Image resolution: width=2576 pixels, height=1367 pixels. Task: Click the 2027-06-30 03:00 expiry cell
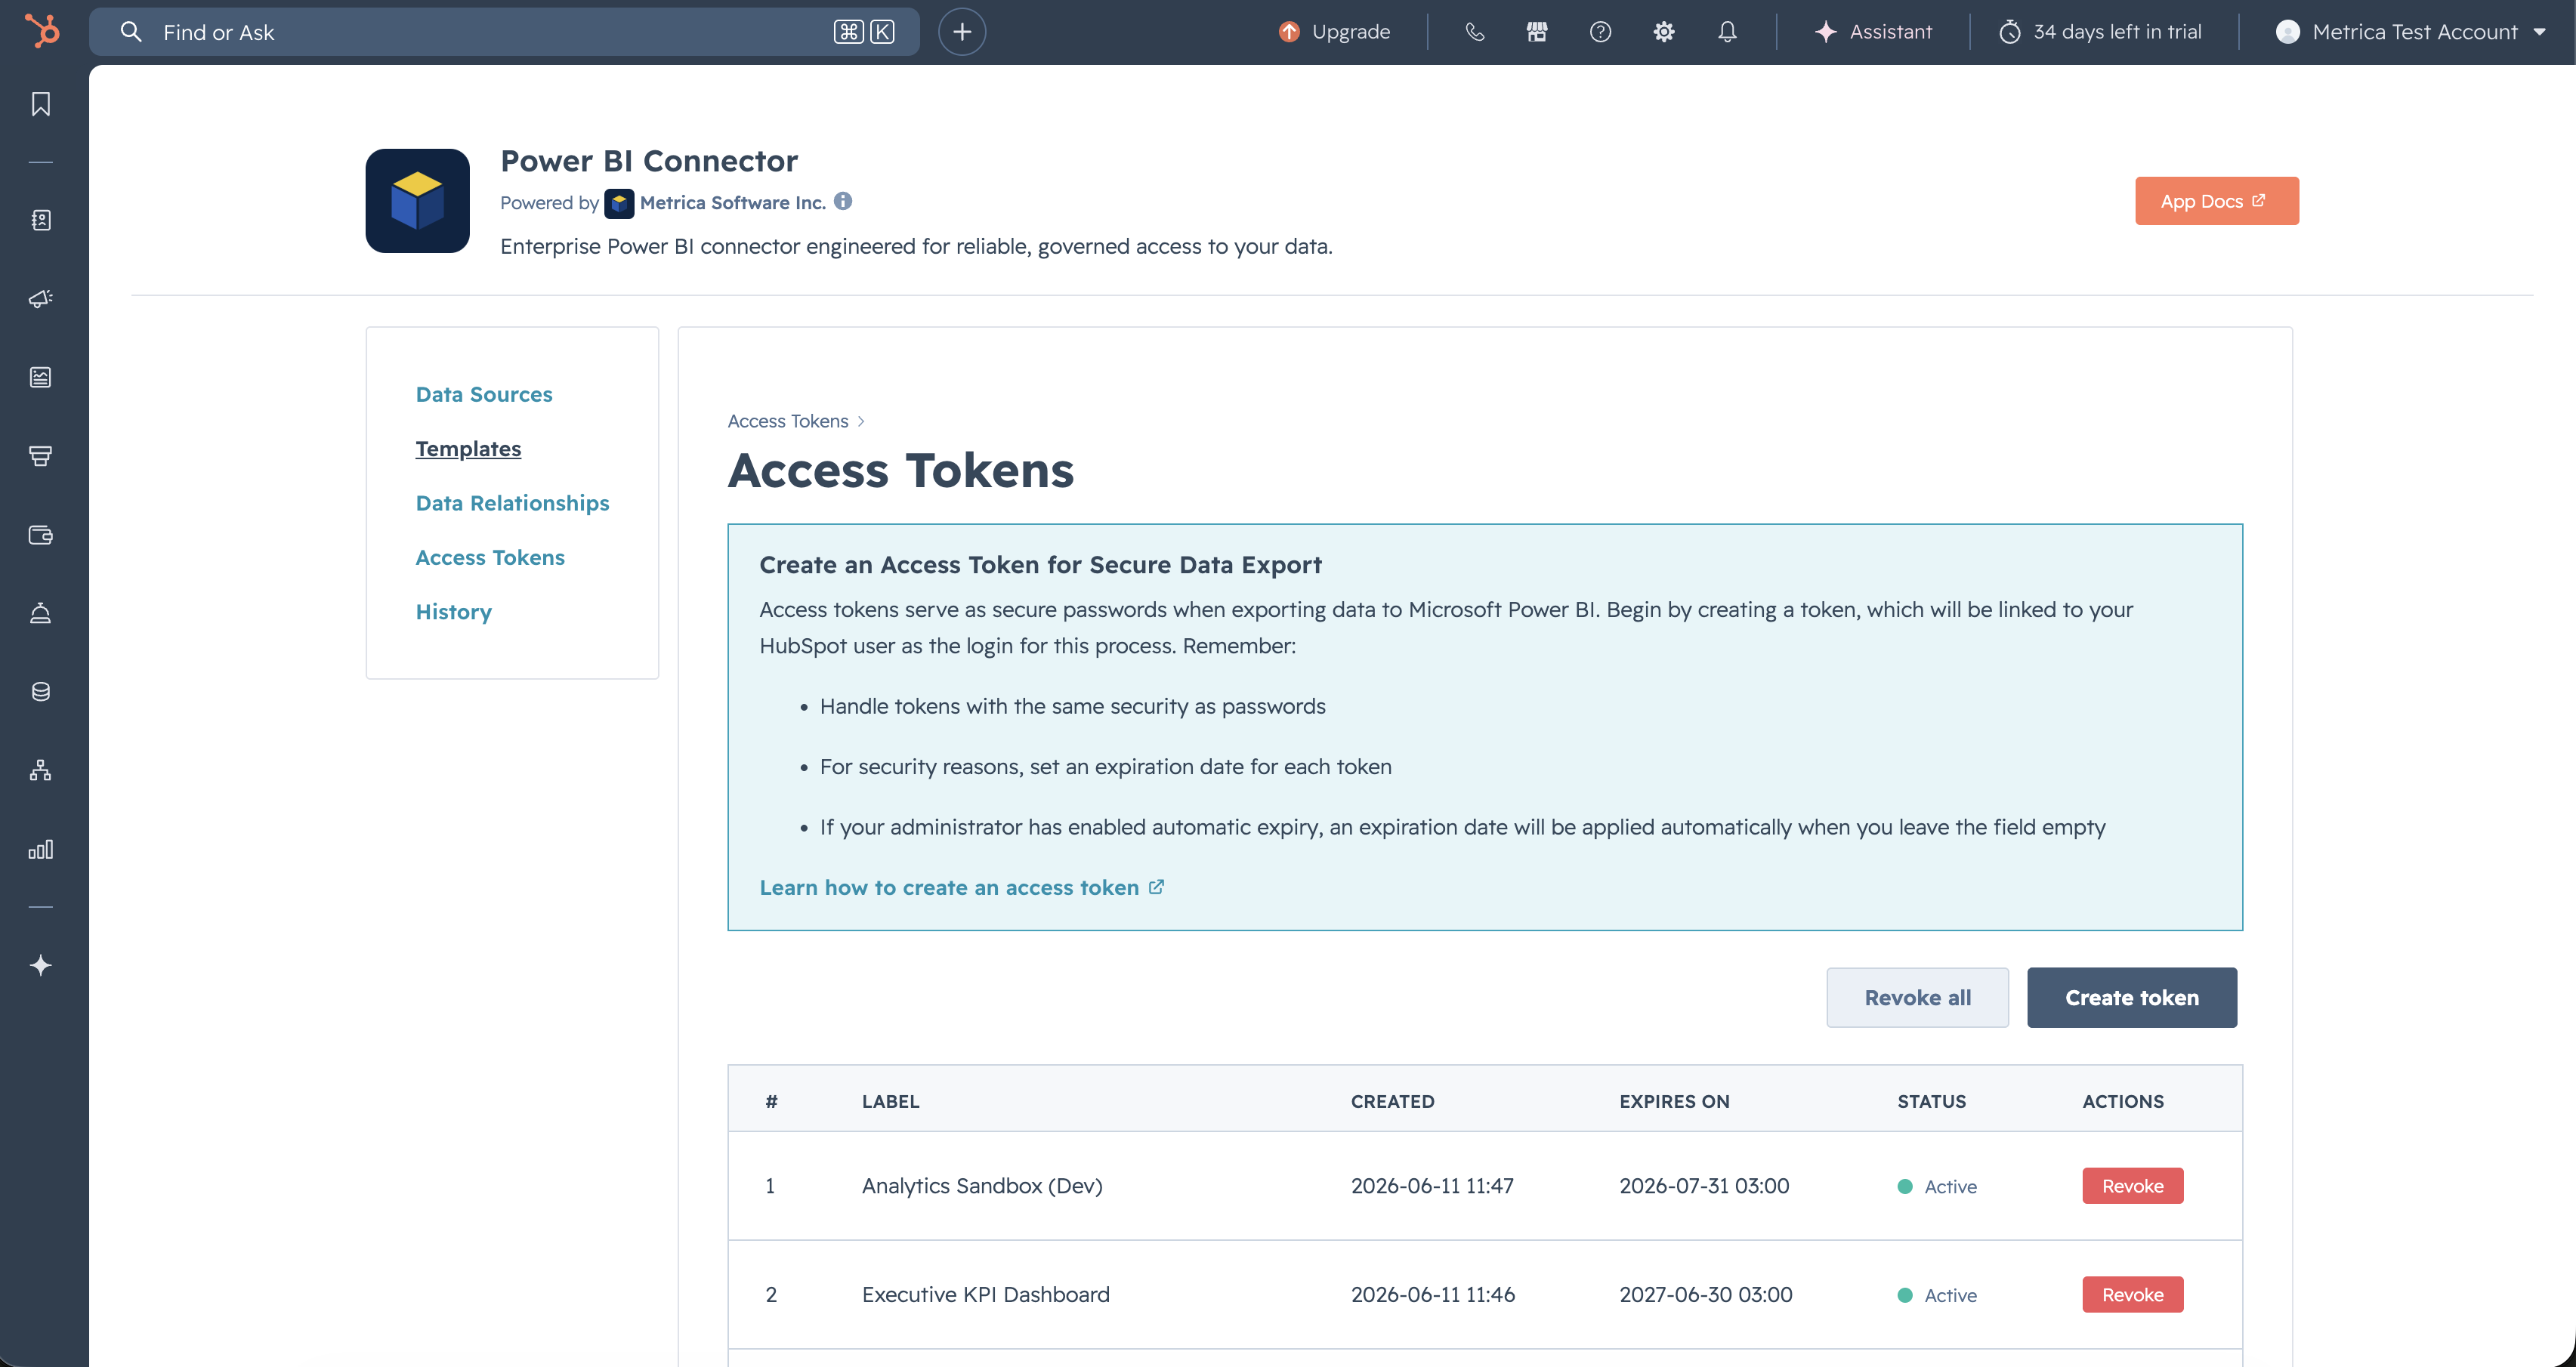click(x=1706, y=1295)
